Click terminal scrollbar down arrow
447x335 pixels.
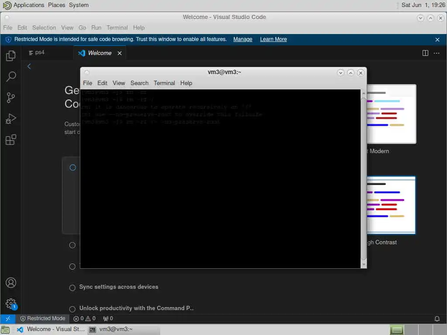click(364, 265)
